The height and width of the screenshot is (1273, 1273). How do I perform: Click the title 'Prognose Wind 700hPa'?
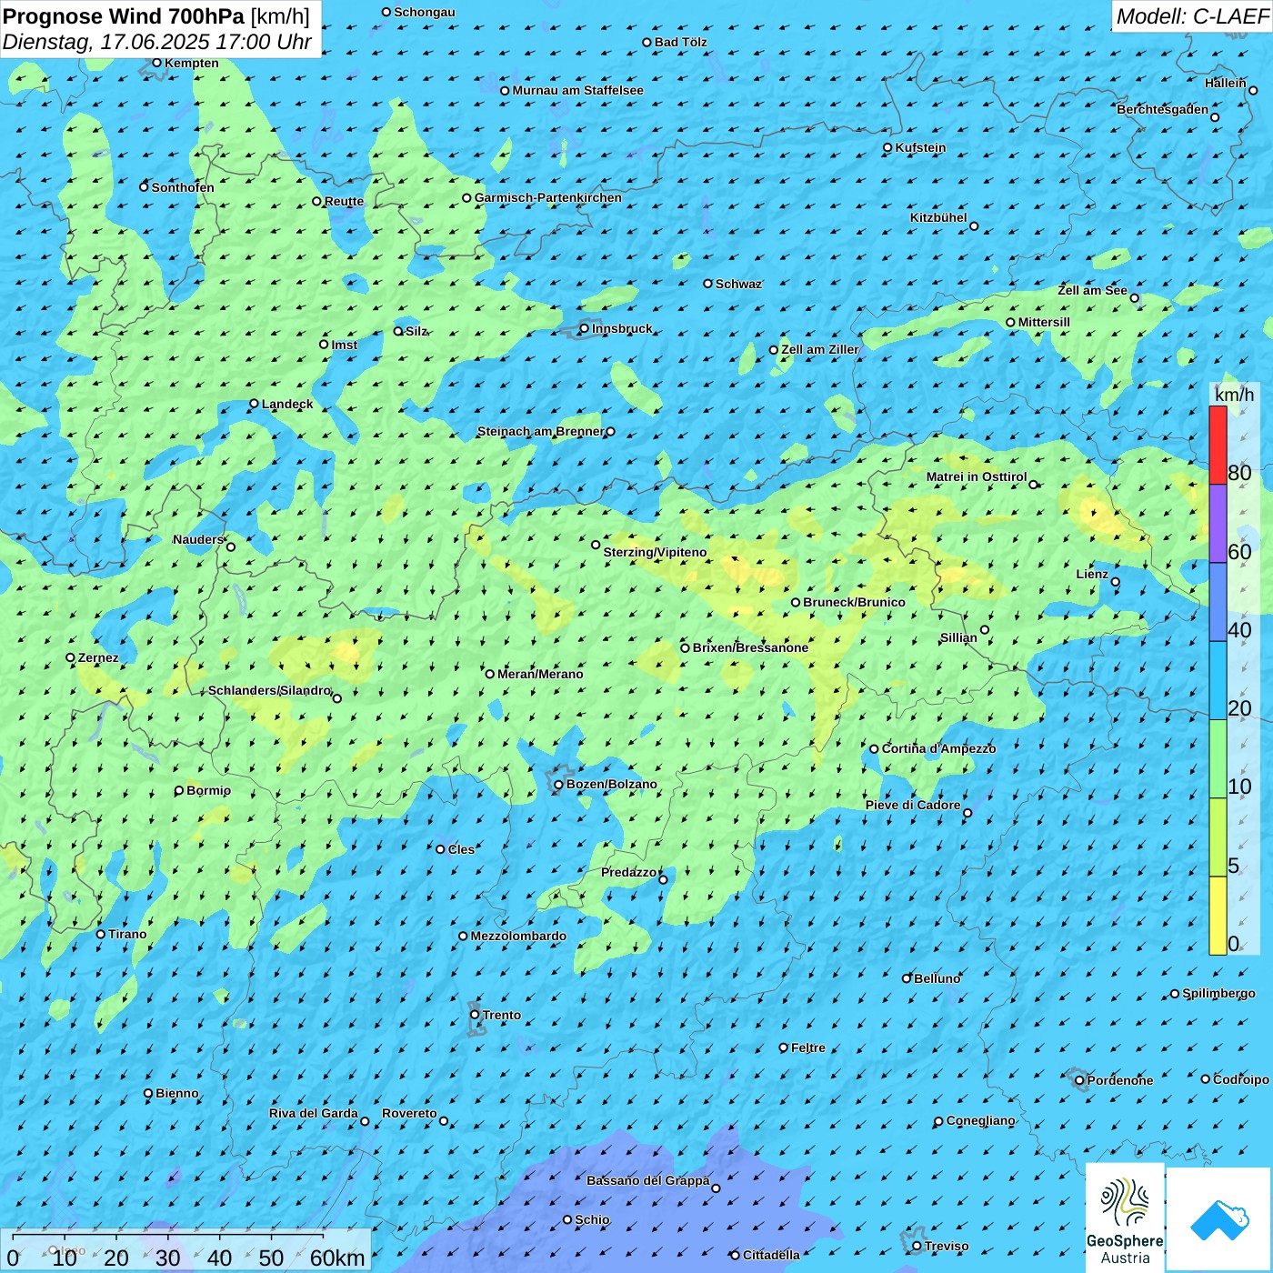(125, 16)
